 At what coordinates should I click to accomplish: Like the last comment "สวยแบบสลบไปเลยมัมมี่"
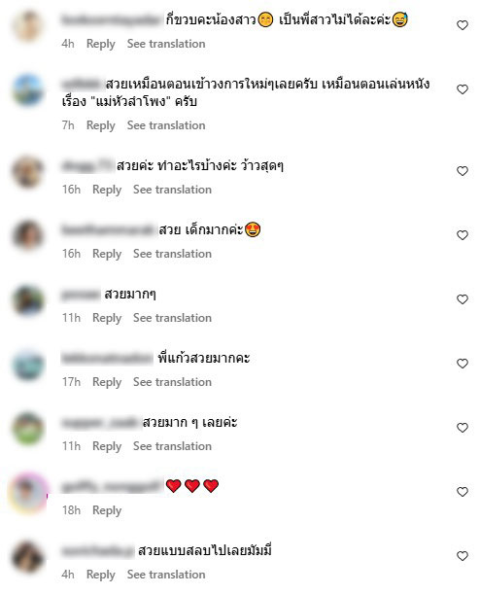pos(463,556)
